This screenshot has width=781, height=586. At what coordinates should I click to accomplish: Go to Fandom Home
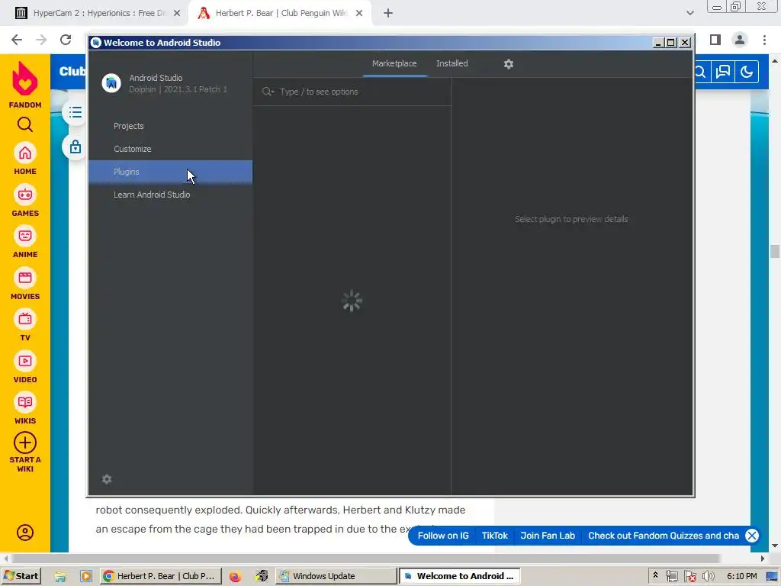point(25,159)
